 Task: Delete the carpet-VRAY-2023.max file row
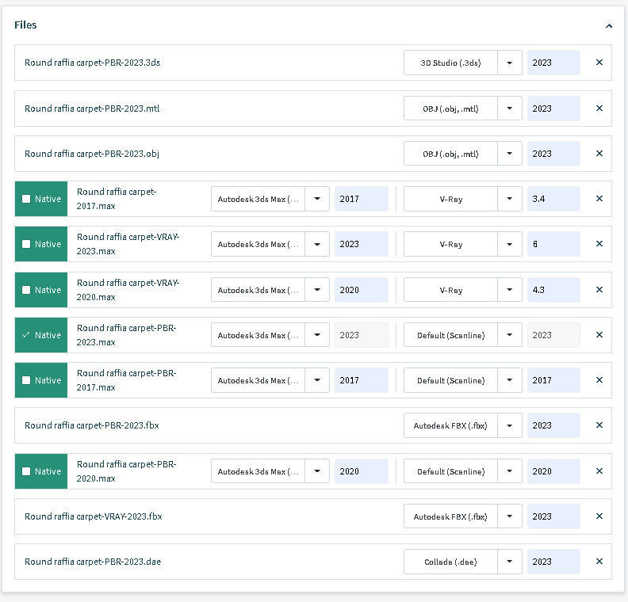(x=599, y=244)
